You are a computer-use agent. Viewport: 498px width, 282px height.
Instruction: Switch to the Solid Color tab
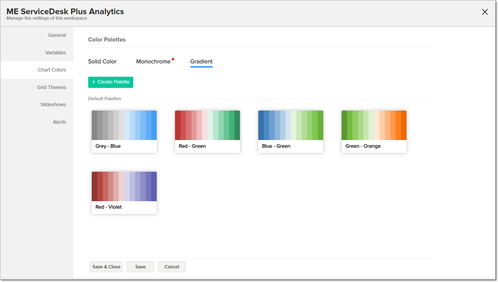point(102,62)
